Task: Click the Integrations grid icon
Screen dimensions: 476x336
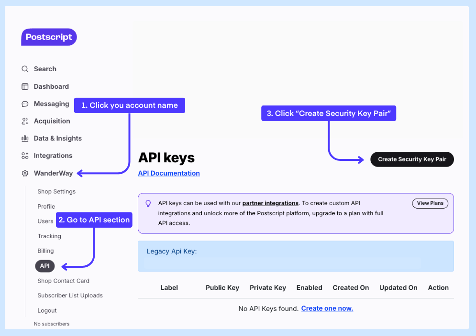Action: (x=25, y=156)
